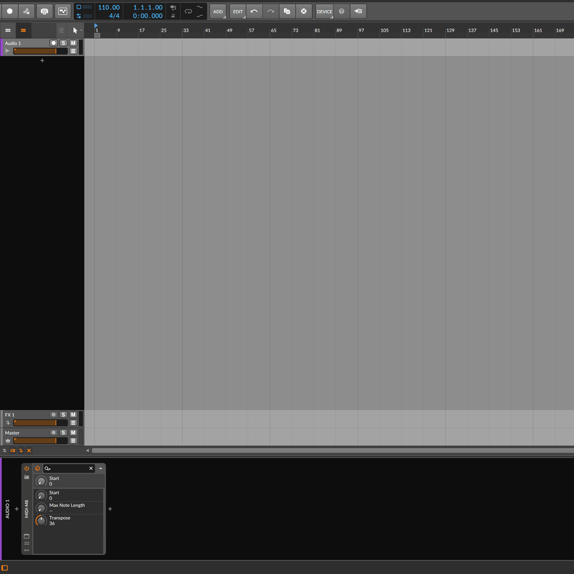Toggle the metronome icon
574x574 pixels.
tap(173, 16)
